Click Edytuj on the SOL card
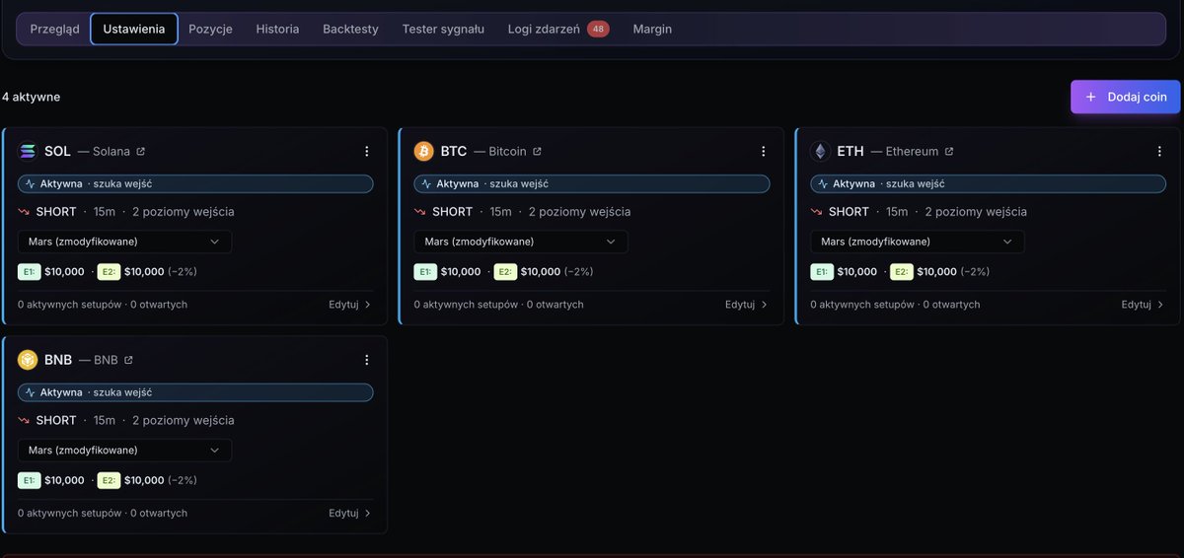 (x=350, y=305)
